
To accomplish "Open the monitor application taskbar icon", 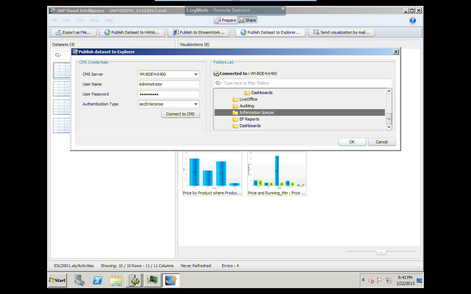I will pyautogui.click(x=152, y=280).
